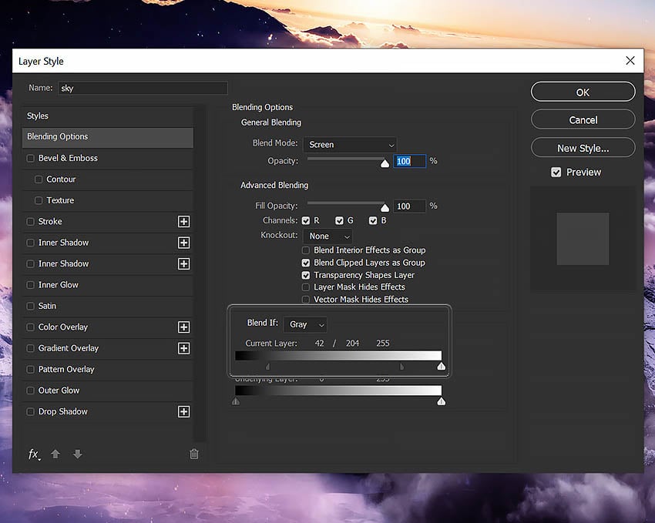Click the New Style button
Viewport: 655px width, 523px height.
(x=583, y=147)
